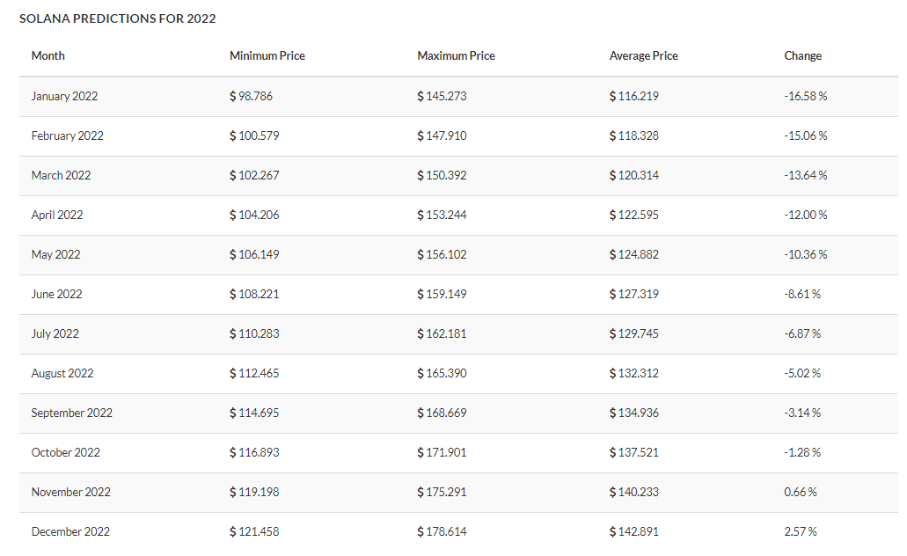Click maximum price $ 159.149
This screenshot has width=907, height=556.
[x=442, y=294]
